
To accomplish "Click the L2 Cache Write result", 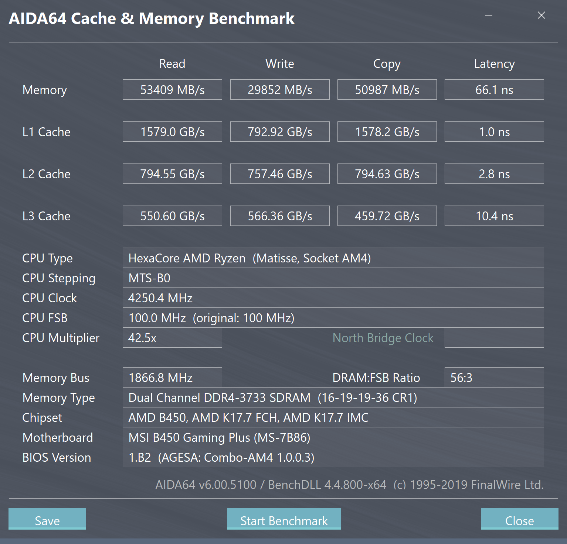I will click(280, 174).
